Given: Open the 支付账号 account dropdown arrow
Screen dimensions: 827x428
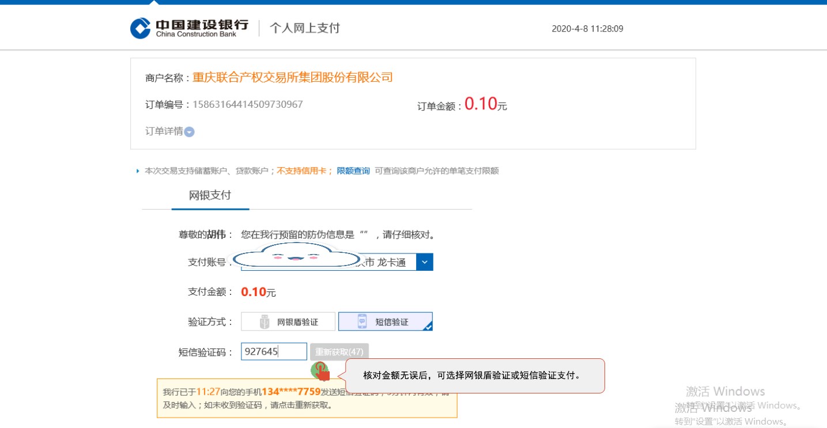Looking at the screenshot, I should 425,262.
